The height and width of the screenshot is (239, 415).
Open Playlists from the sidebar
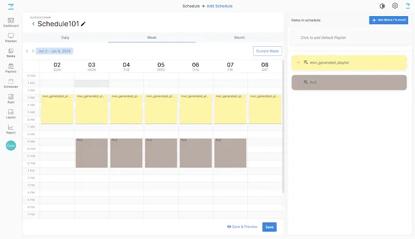tap(11, 66)
